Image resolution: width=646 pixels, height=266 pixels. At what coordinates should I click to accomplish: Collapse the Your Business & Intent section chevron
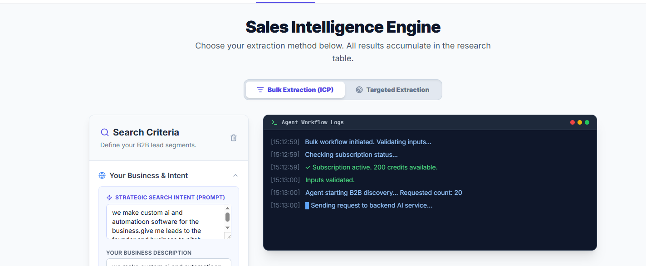235,175
